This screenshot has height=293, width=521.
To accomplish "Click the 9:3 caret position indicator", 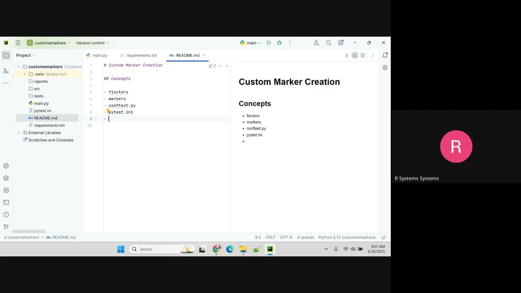I will click(258, 237).
